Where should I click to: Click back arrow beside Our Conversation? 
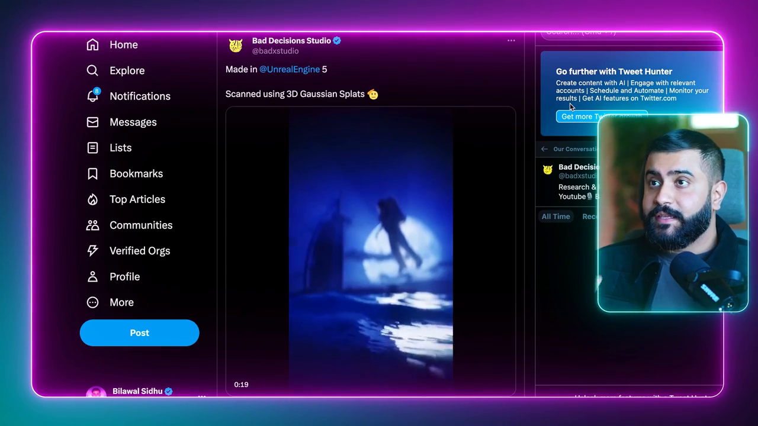pyautogui.click(x=544, y=149)
